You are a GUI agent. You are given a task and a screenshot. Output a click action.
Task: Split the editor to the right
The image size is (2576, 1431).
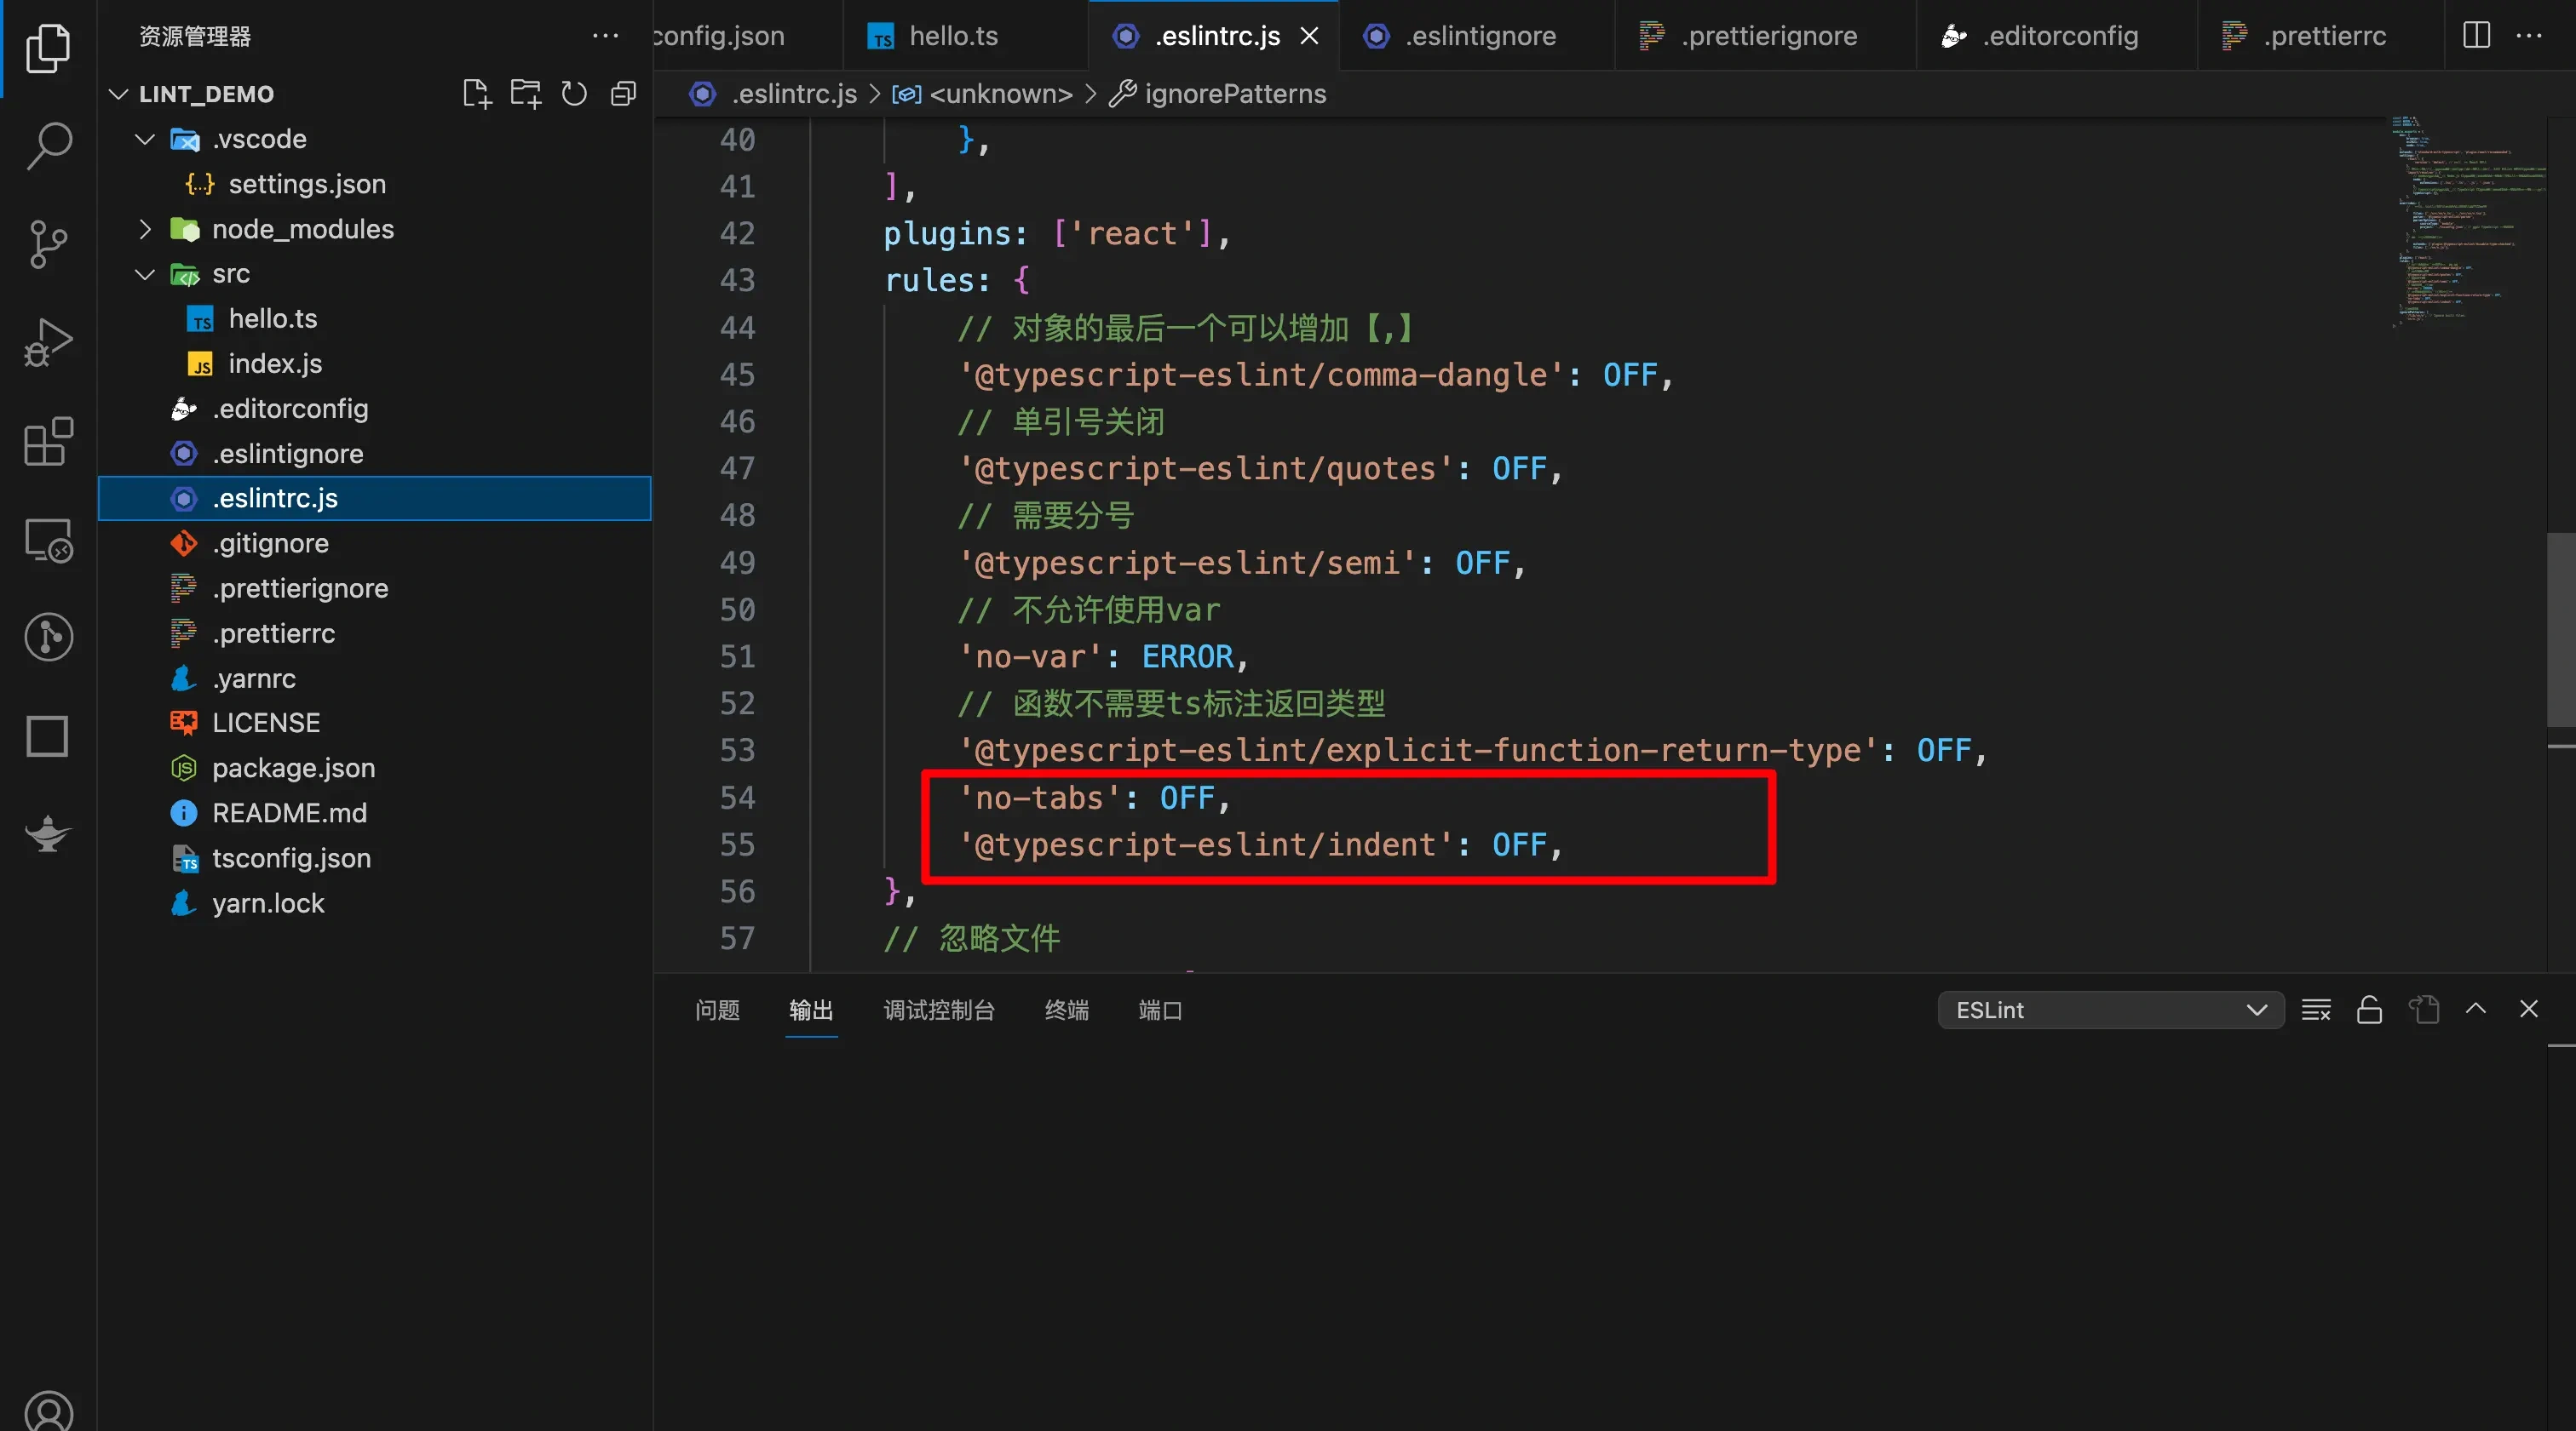tap(2476, 36)
